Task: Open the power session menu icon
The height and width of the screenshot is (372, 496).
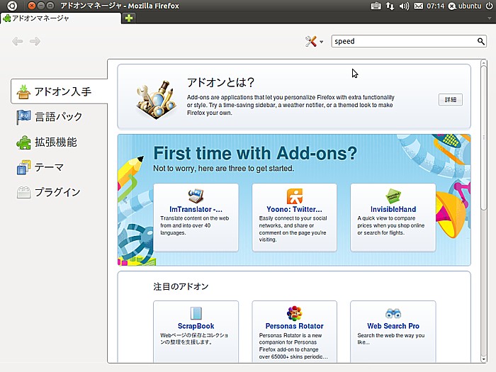Action: coord(489,6)
